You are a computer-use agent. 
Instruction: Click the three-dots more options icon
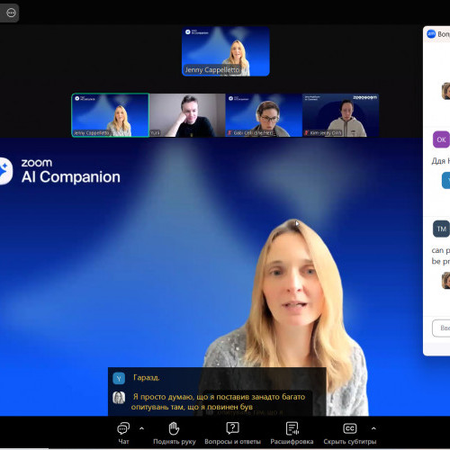click(x=11, y=13)
